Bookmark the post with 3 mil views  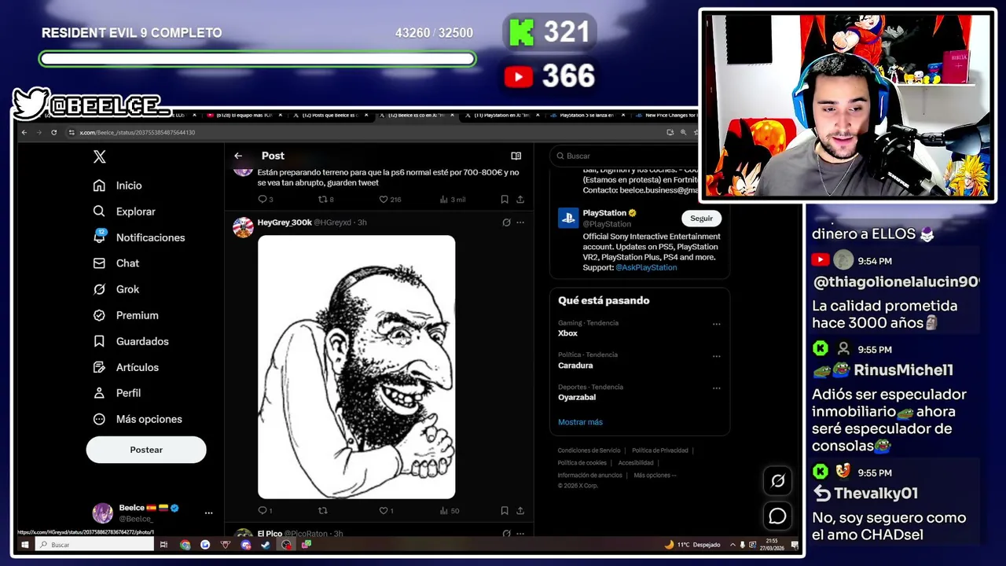point(505,200)
